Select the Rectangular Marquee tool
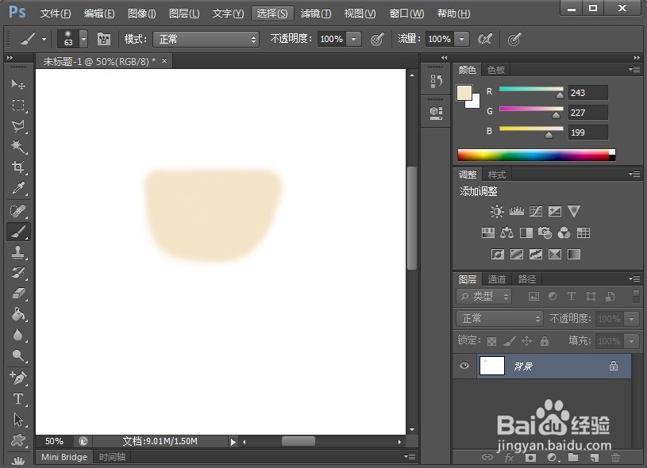 pyautogui.click(x=17, y=105)
